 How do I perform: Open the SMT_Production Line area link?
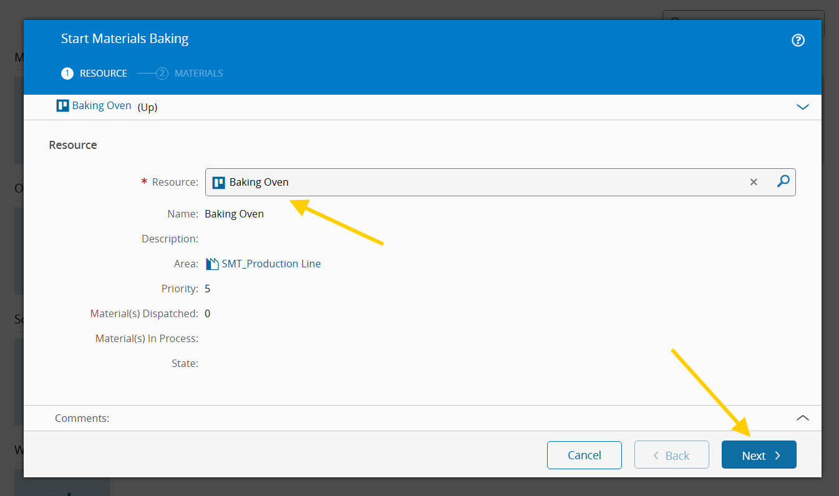pos(271,264)
